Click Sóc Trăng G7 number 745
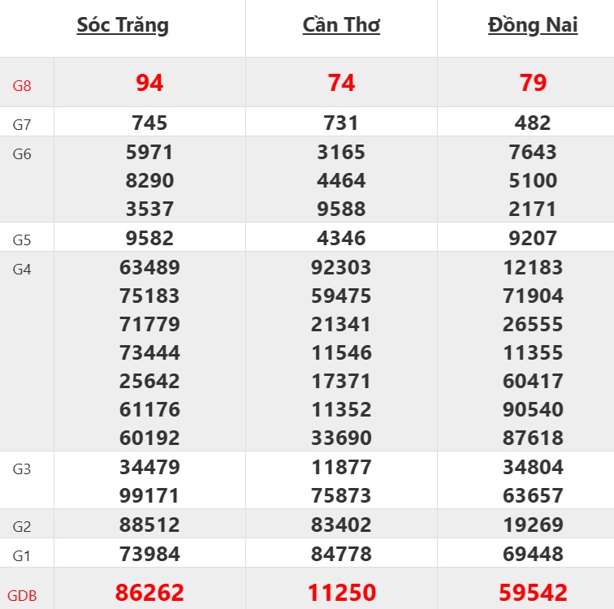Viewport: 614px width, 609px height. (x=149, y=123)
